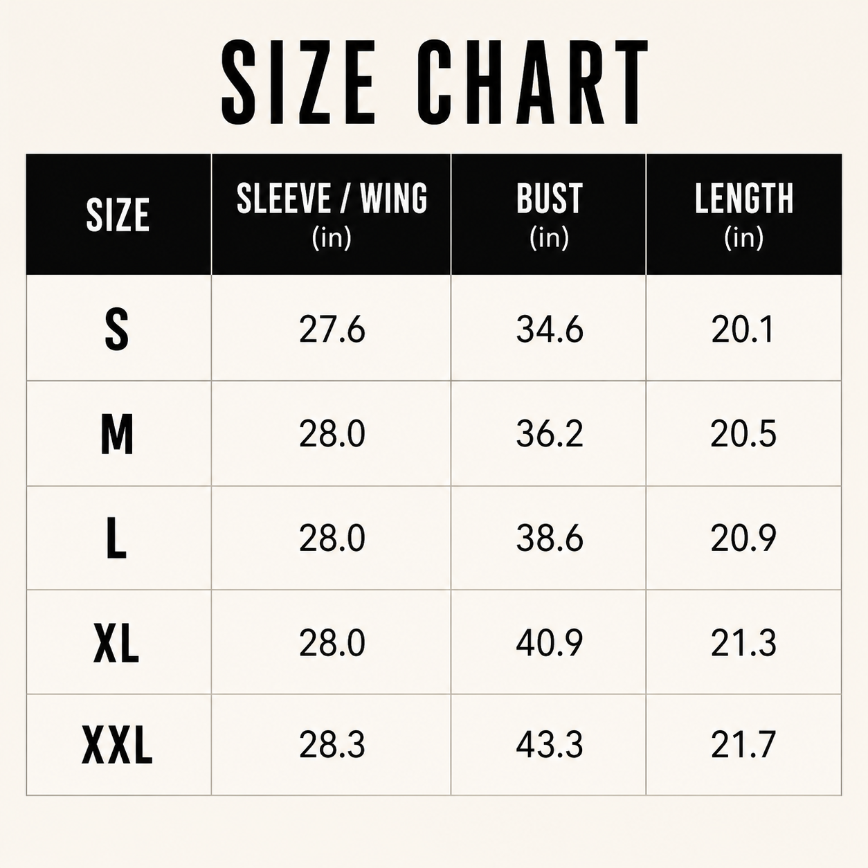Select the LENGTH column header
This screenshot has width=868, height=868.
click(744, 215)
